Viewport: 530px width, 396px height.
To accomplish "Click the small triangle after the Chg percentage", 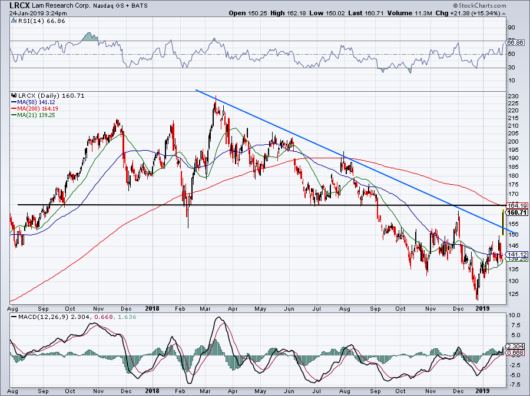I will point(504,14).
